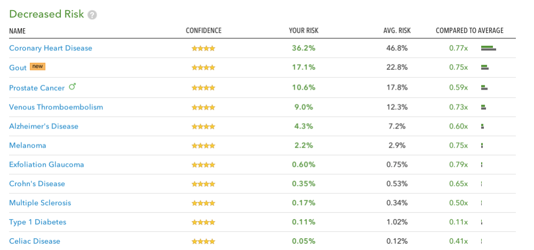This screenshot has height=250, width=534.
Task: Open the Gout risk report link
Action: tap(18, 68)
